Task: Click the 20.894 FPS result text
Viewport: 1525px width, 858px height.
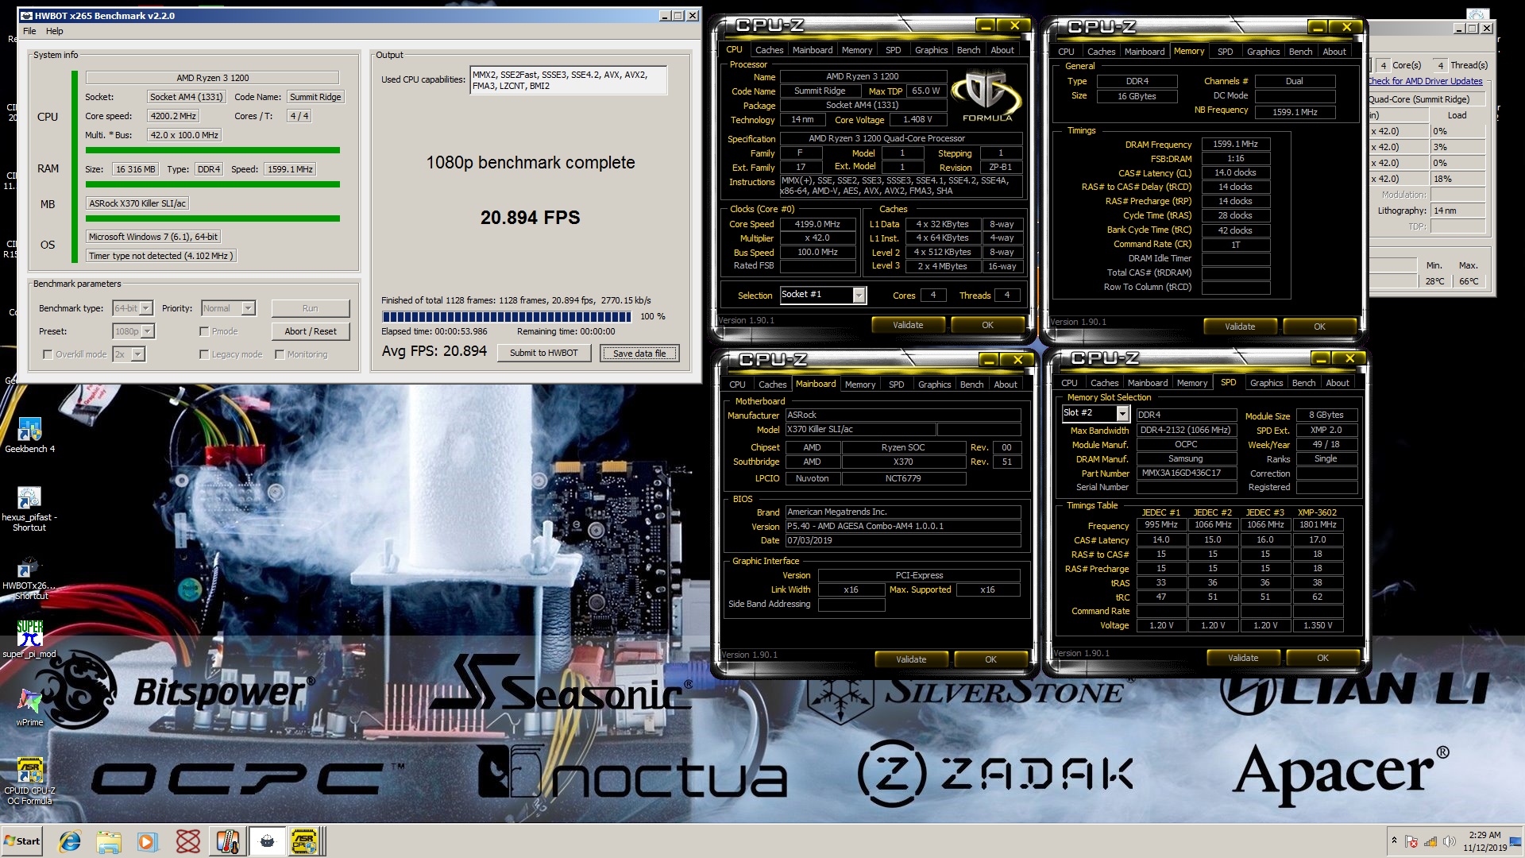Action: coord(530,218)
